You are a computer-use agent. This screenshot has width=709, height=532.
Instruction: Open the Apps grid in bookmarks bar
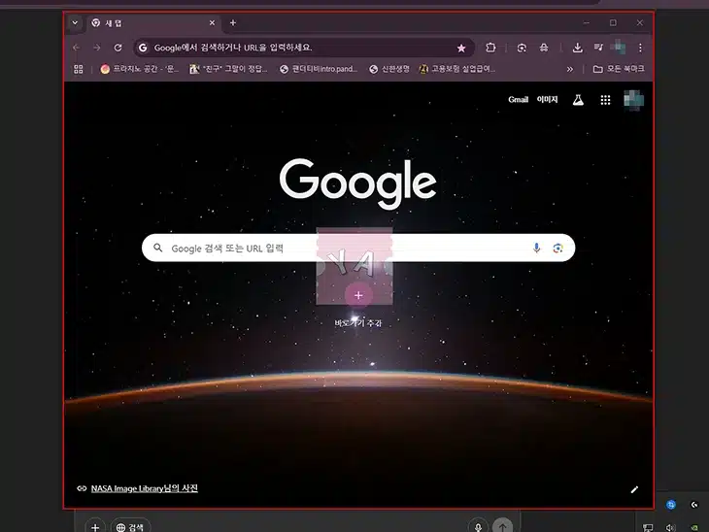(79, 69)
